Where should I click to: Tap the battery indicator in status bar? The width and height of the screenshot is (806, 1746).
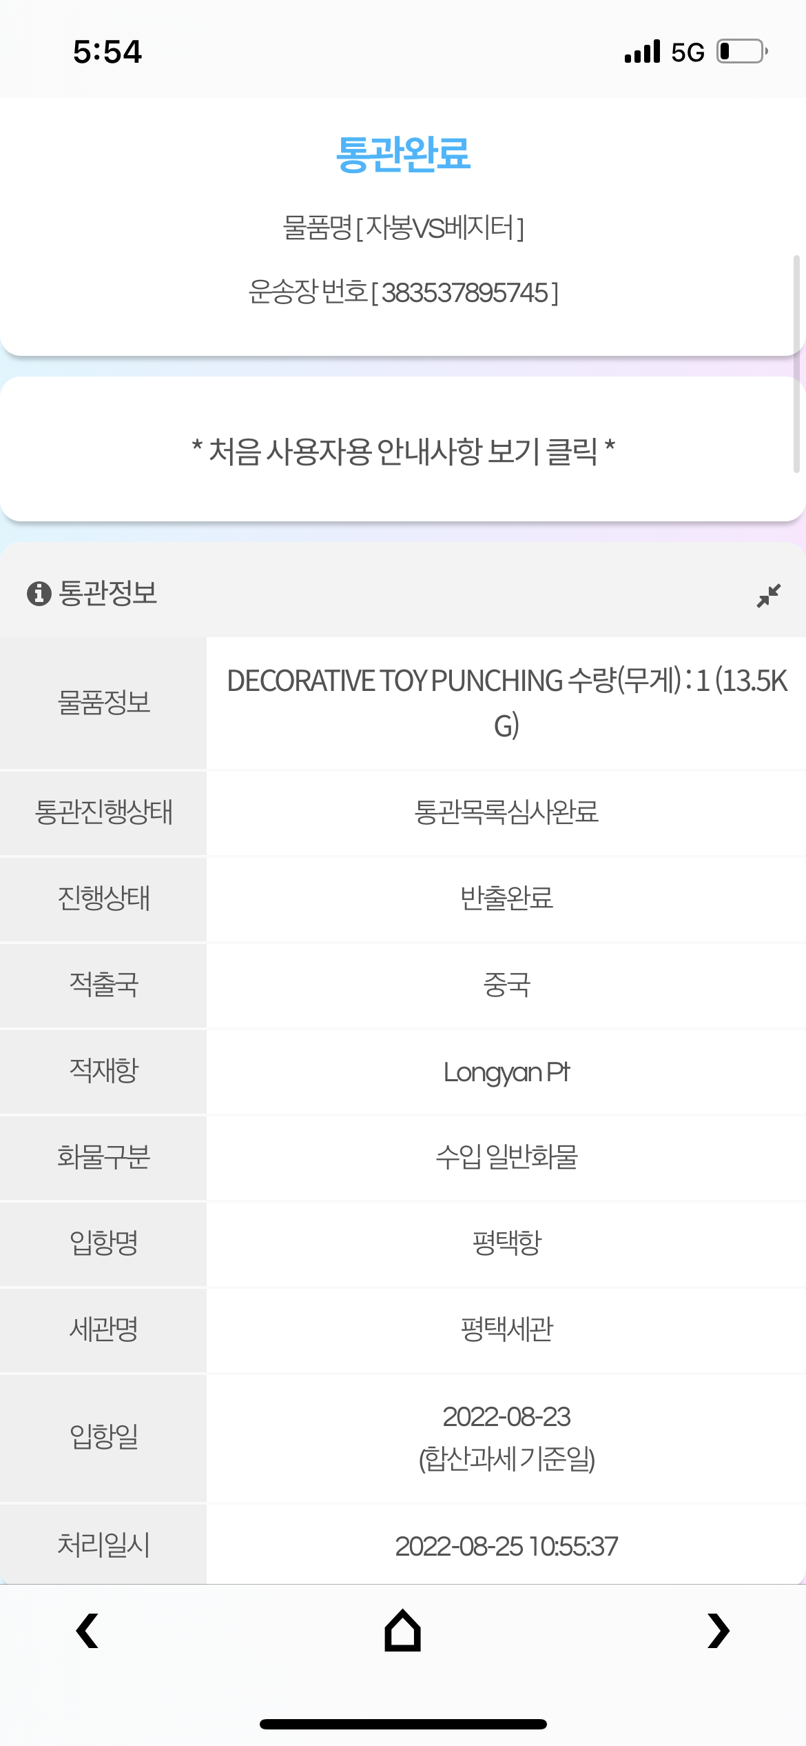tap(743, 52)
